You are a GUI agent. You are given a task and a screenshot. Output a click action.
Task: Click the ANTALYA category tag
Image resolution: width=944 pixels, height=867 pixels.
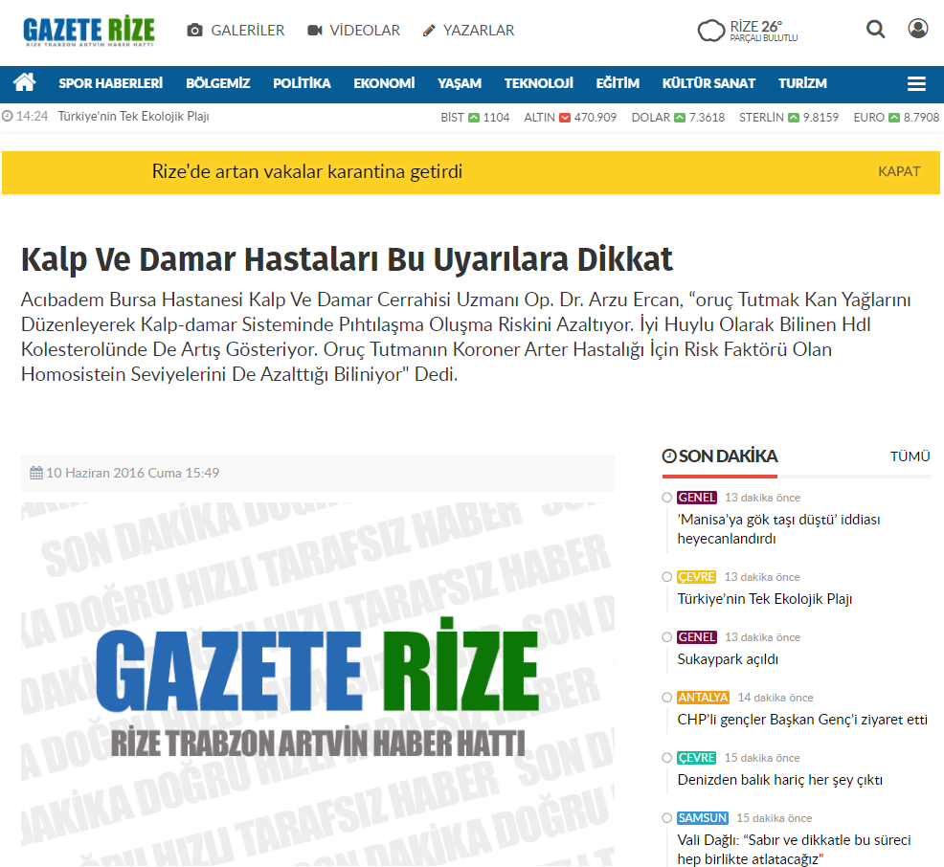click(703, 698)
